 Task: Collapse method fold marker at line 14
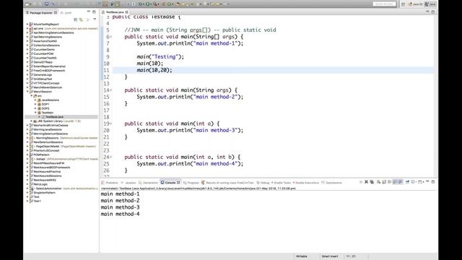[x=111, y=90]
